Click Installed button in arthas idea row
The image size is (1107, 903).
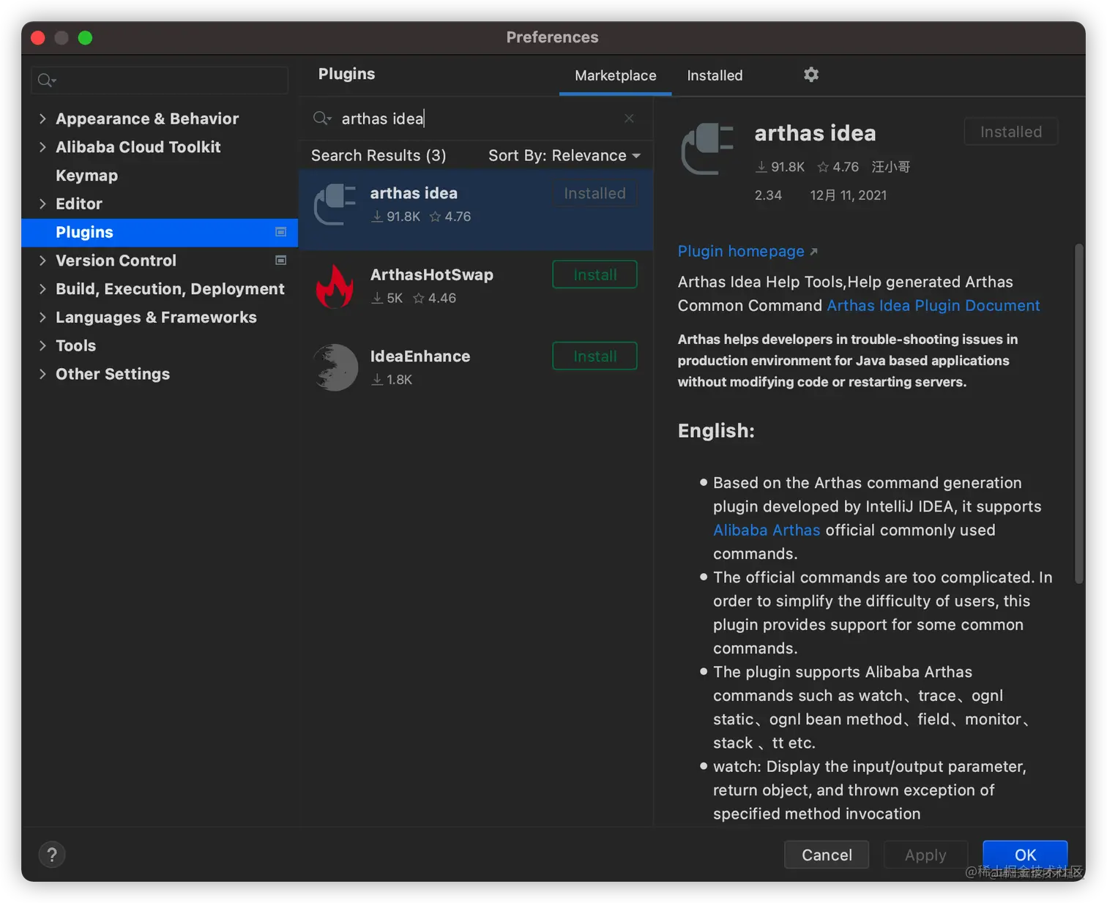[594, 193]
